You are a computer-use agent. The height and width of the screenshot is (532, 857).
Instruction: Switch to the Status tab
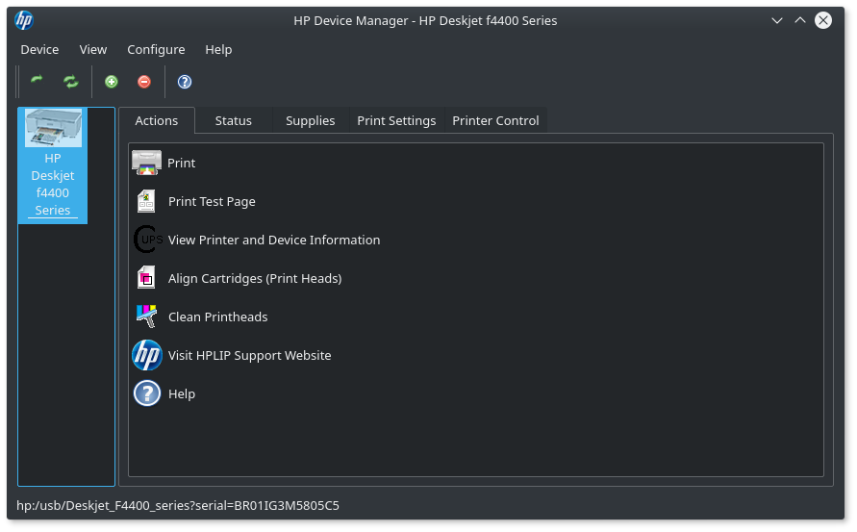pos(233,120)
